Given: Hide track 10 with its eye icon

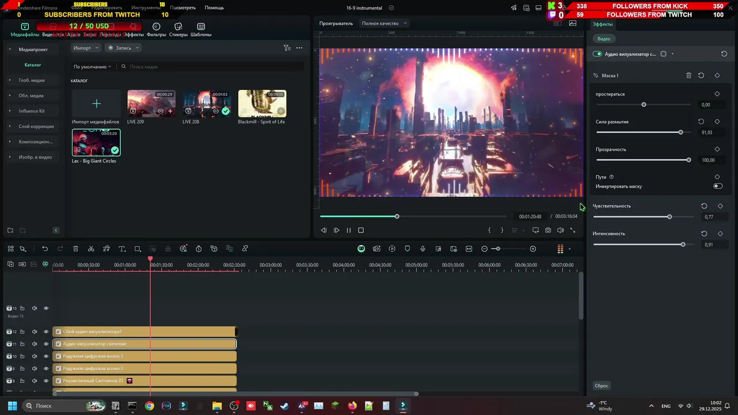Looking at the screenshot, I should coord(46,356).
